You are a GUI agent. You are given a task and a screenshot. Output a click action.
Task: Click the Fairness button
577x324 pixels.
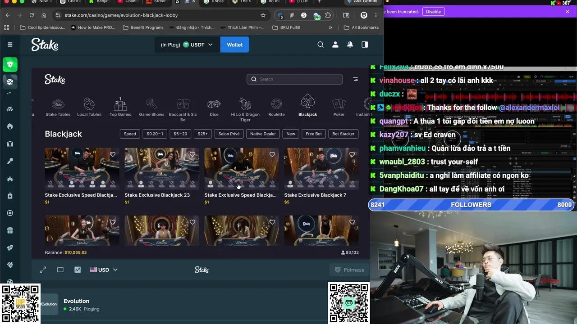pos(349,270)
